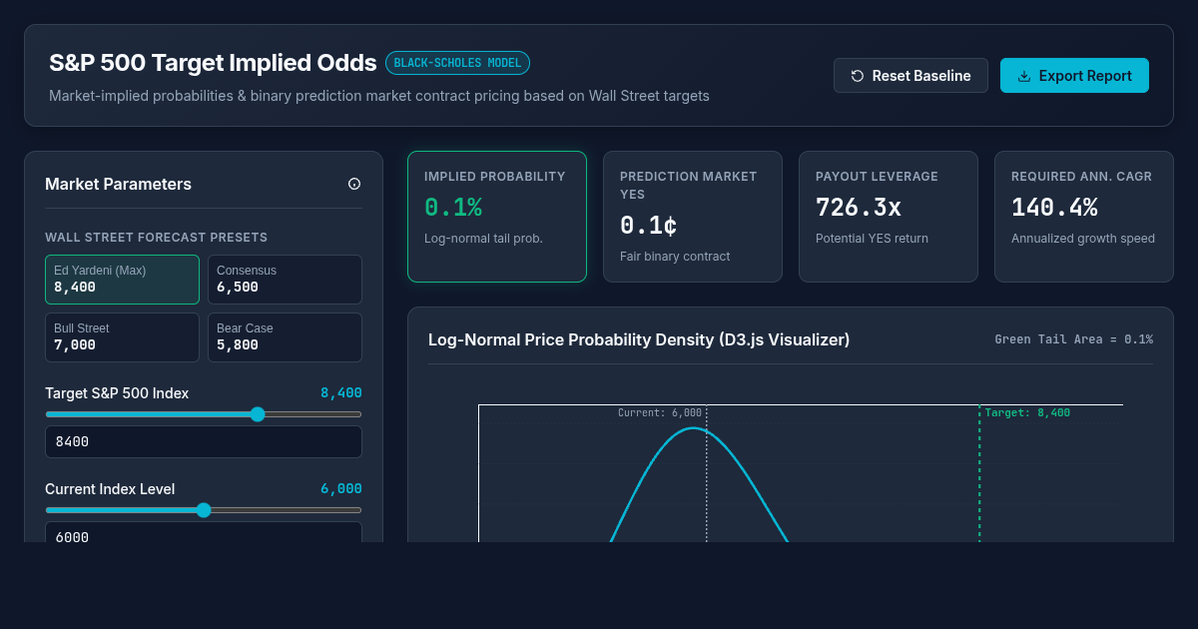Select the Payout Leverage card

(x=889, y=217)
